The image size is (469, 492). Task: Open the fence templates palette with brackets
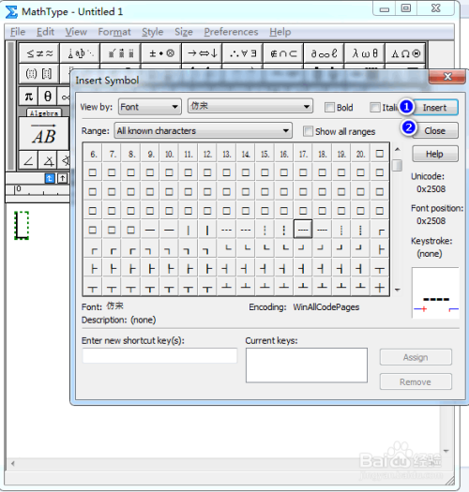39,74
